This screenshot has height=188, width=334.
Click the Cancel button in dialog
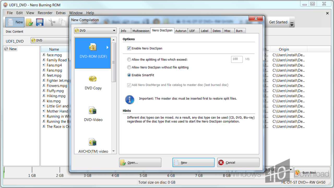pos(238,162)
